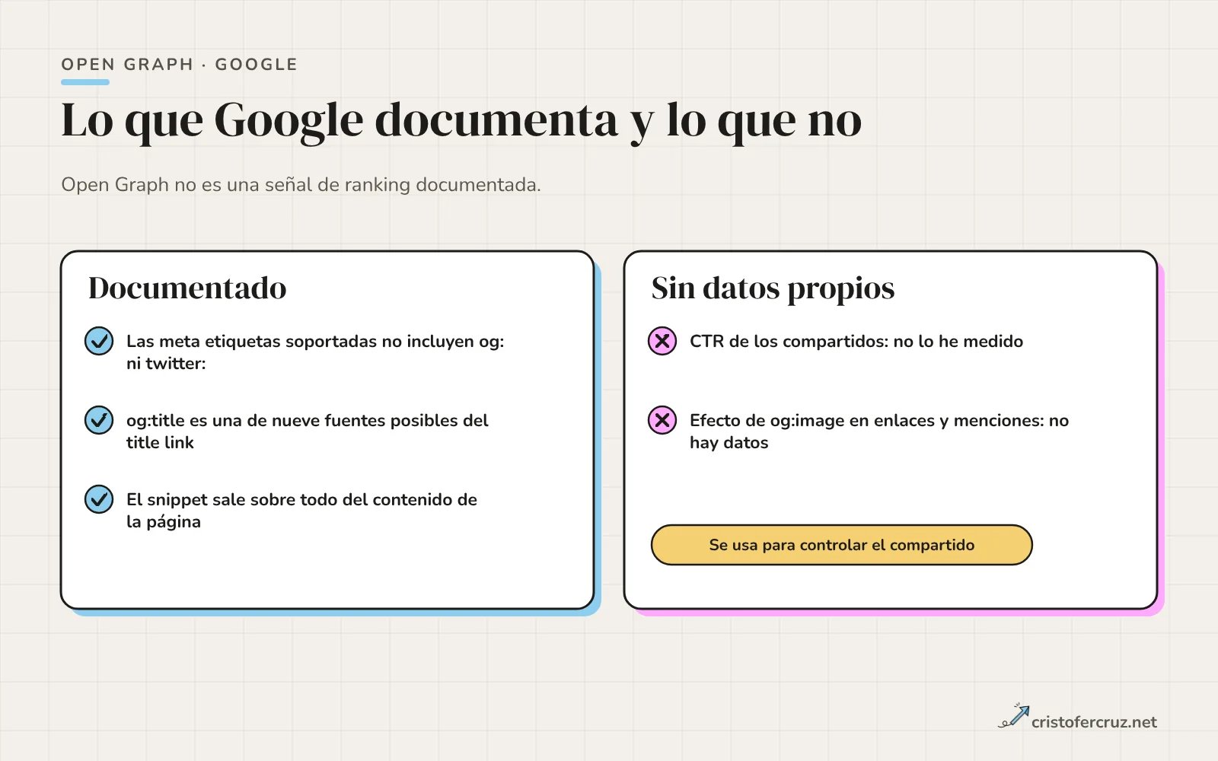Click the check icon beside 'Las meta etiquetas soportadas'

99,341
